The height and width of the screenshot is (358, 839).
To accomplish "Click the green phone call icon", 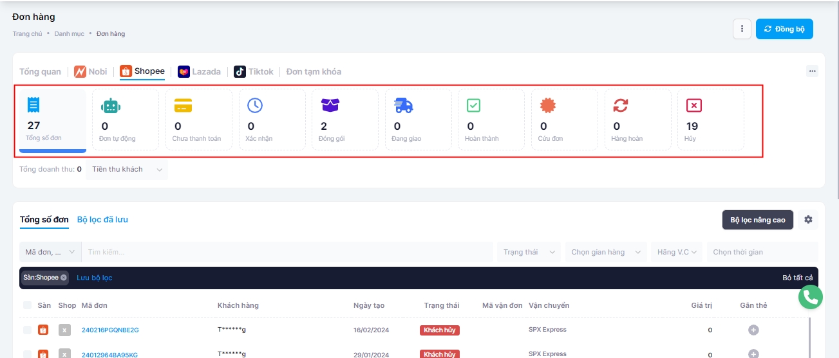I will pos(811,298).
